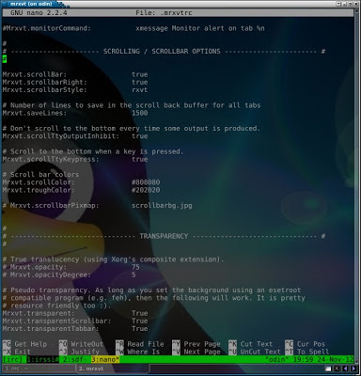Click the 'GNU nano 2.2.4' version text
The width and height of the screenshot is (361, 376).
[x=39, y=13]
